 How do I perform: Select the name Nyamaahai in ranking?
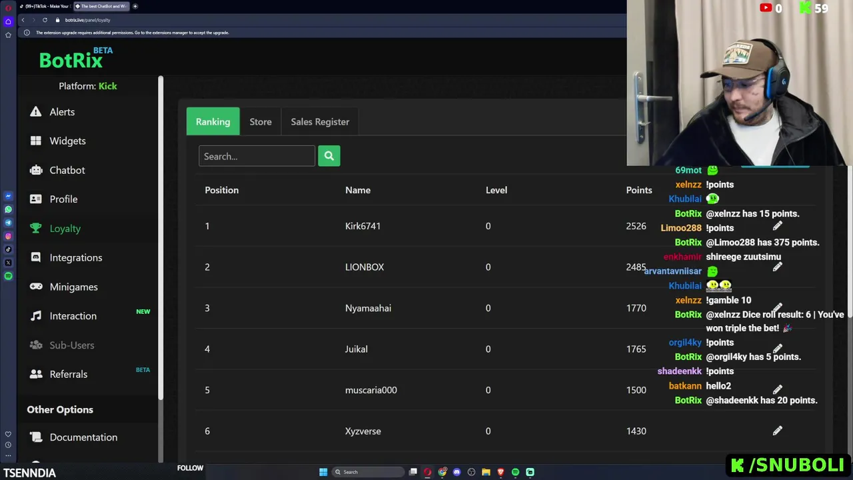368,308
